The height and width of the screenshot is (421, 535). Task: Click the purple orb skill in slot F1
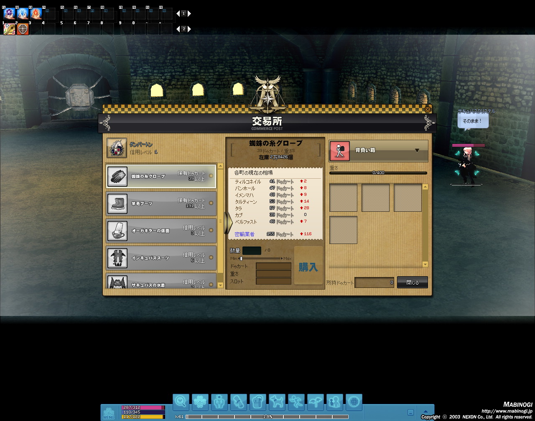point(9,14)
